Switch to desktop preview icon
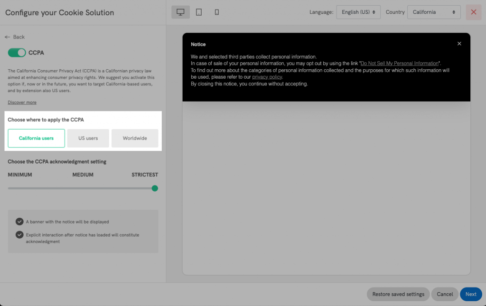Image resolution: width=486 pixels, height=306 pixels. point(180,12)
